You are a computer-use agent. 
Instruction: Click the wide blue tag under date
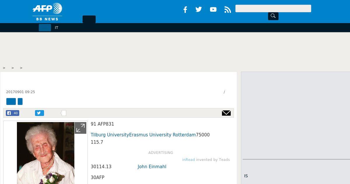11,101
